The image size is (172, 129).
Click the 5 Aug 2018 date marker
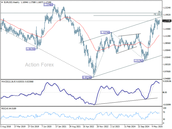click(x=6, y=126)
